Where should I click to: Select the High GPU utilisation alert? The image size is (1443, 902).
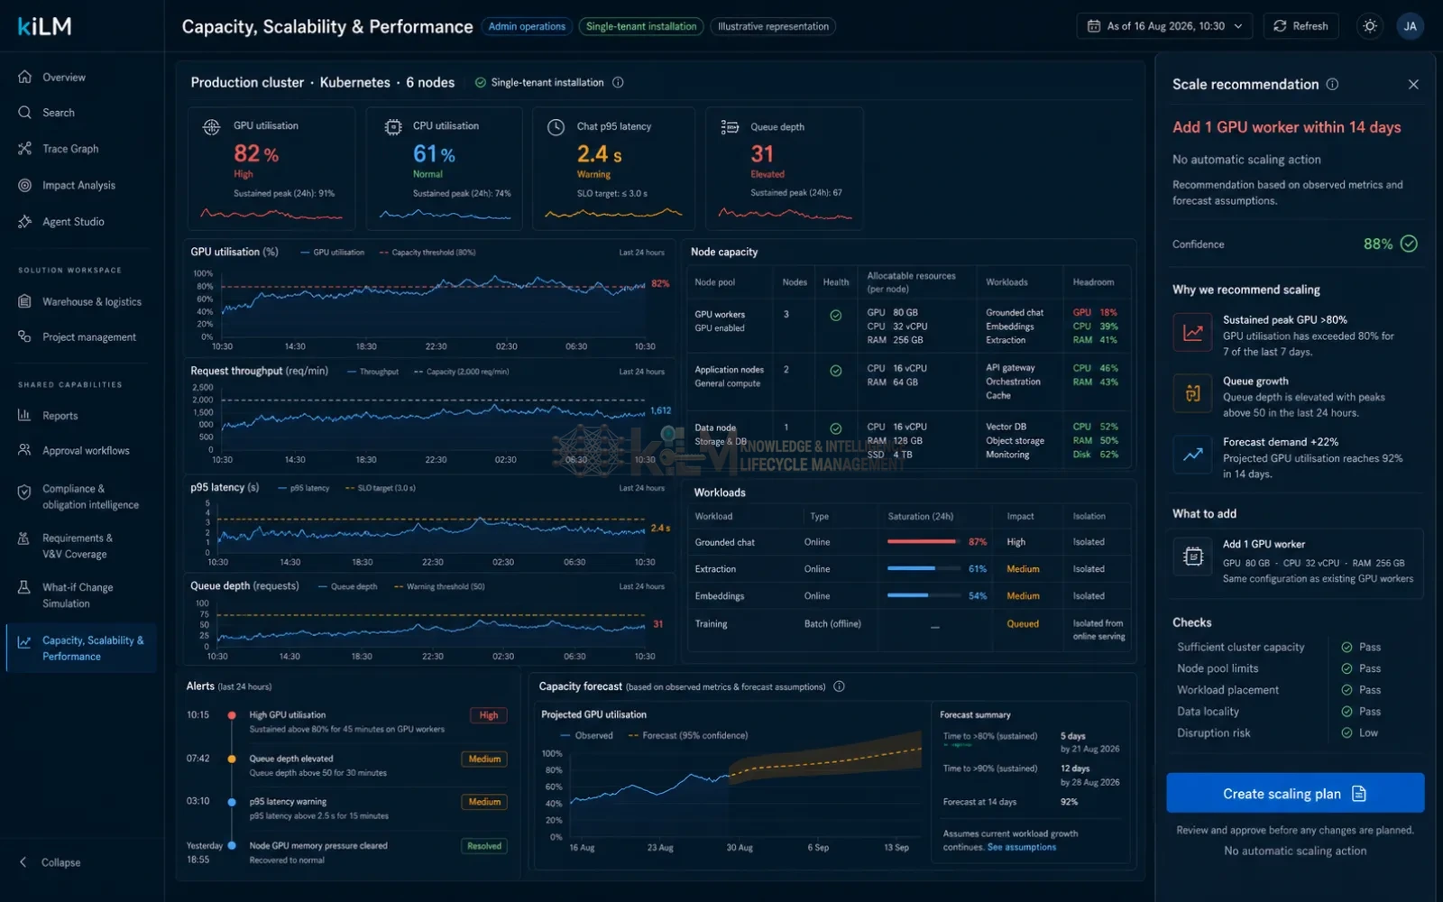(346, 722)
